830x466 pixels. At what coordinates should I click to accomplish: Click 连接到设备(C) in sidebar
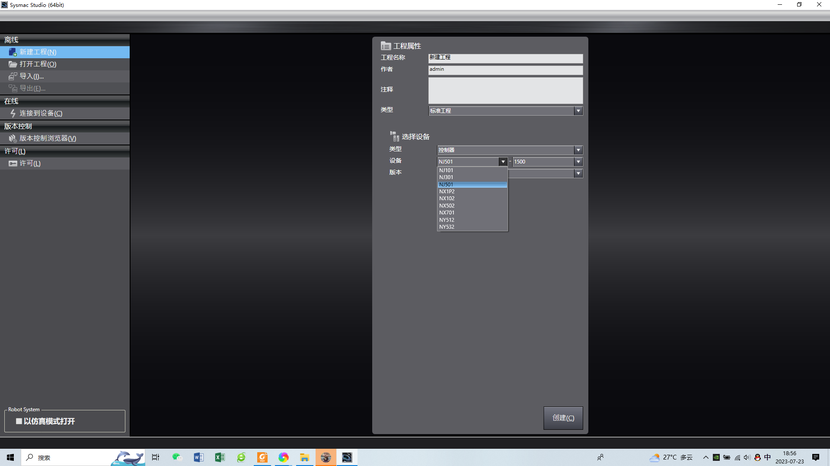click(65, 113)
